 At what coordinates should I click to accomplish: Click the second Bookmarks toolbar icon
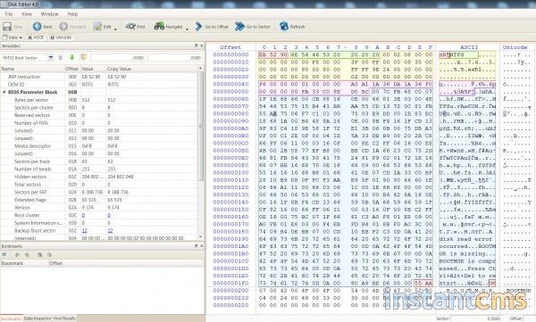(17, 255)
